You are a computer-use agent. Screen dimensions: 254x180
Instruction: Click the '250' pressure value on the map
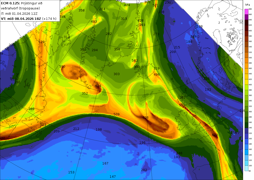pyautogui.click(x=207, y=79)
